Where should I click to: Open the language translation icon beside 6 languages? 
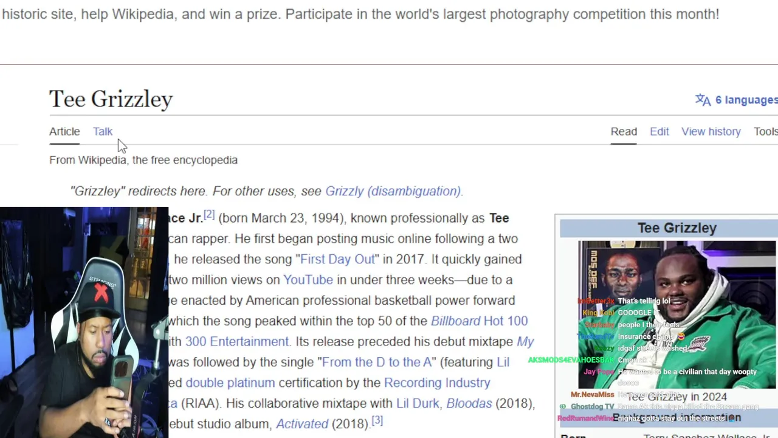coord(703,100)
